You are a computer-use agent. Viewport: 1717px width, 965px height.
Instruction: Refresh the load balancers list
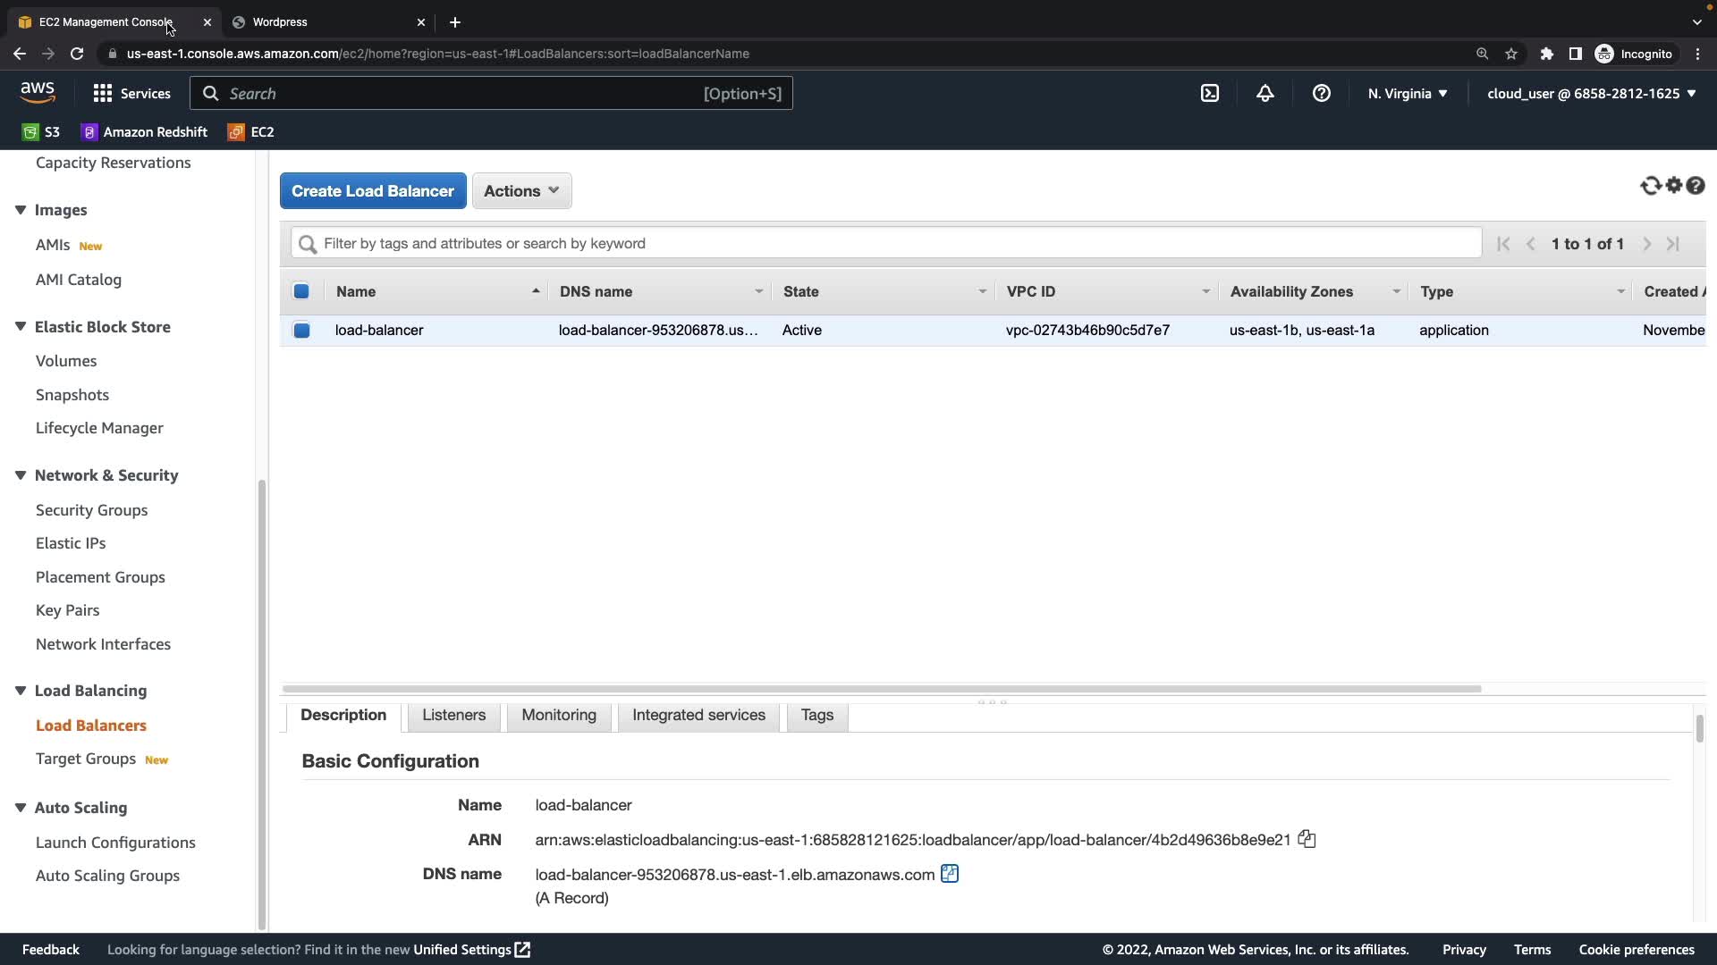click(1650, 186)
